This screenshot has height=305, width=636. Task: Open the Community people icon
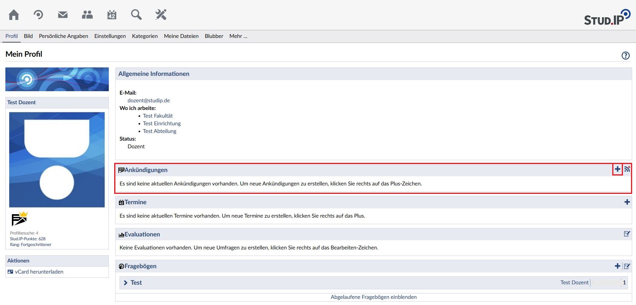click(x=87, y=15)
